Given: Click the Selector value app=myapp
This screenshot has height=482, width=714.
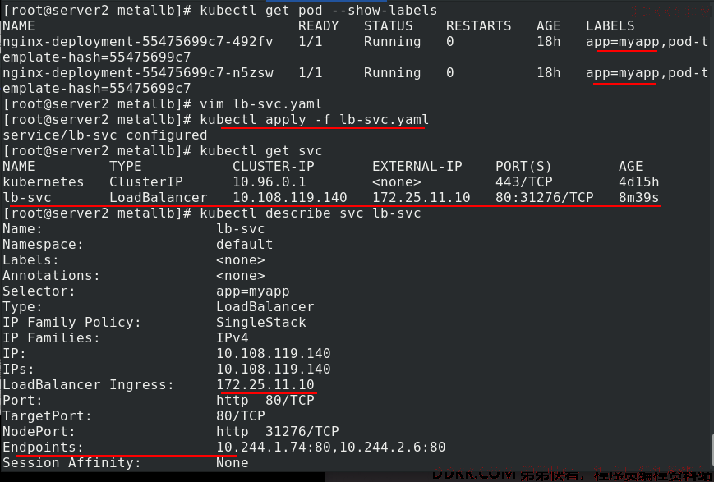Looking at the screenshot, I should pyautogui.click(x=253, y=291).
